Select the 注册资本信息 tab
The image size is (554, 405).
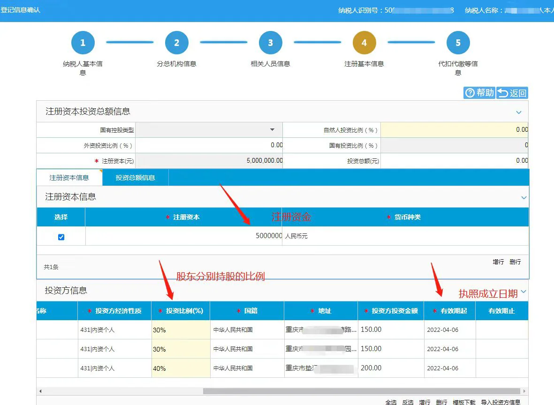click(x=69, y=178)
